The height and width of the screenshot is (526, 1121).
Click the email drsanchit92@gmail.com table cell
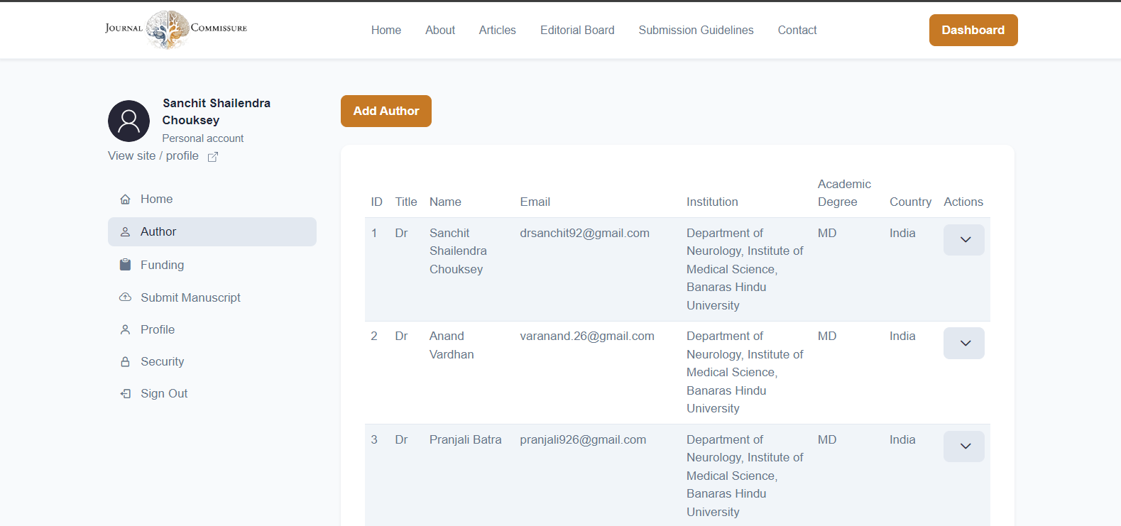[x=584, y=233]
